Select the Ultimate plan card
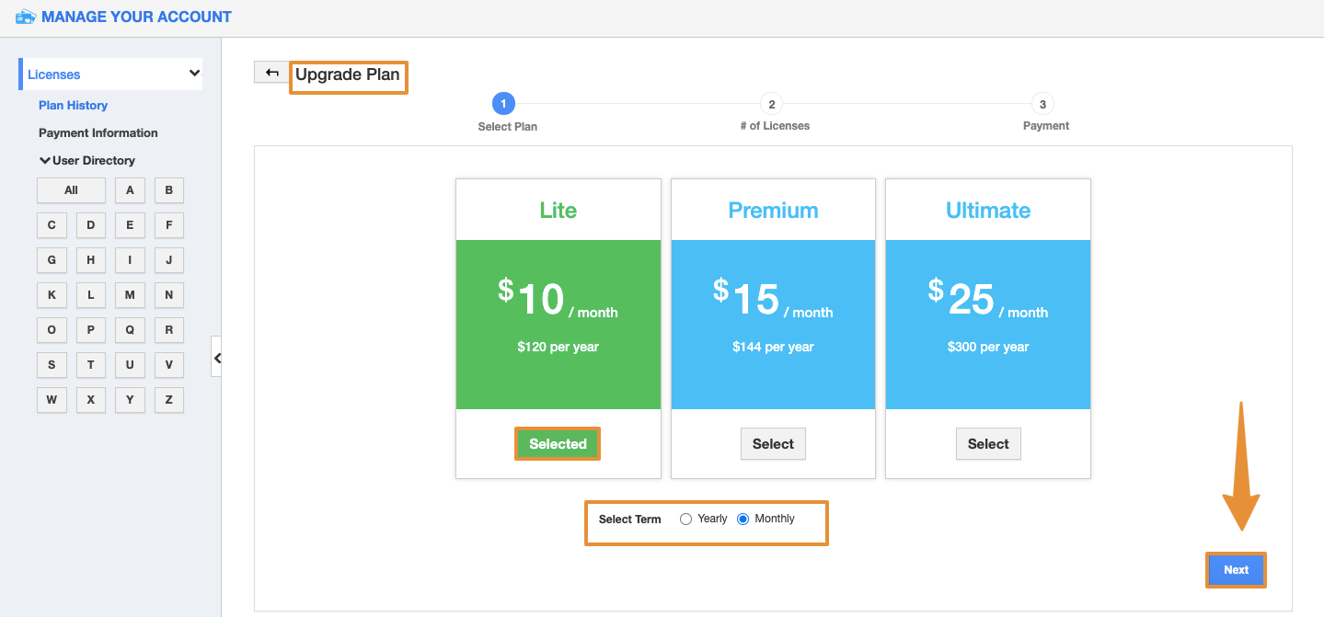Screen dimensions: 1324x617 coord(987,443)
